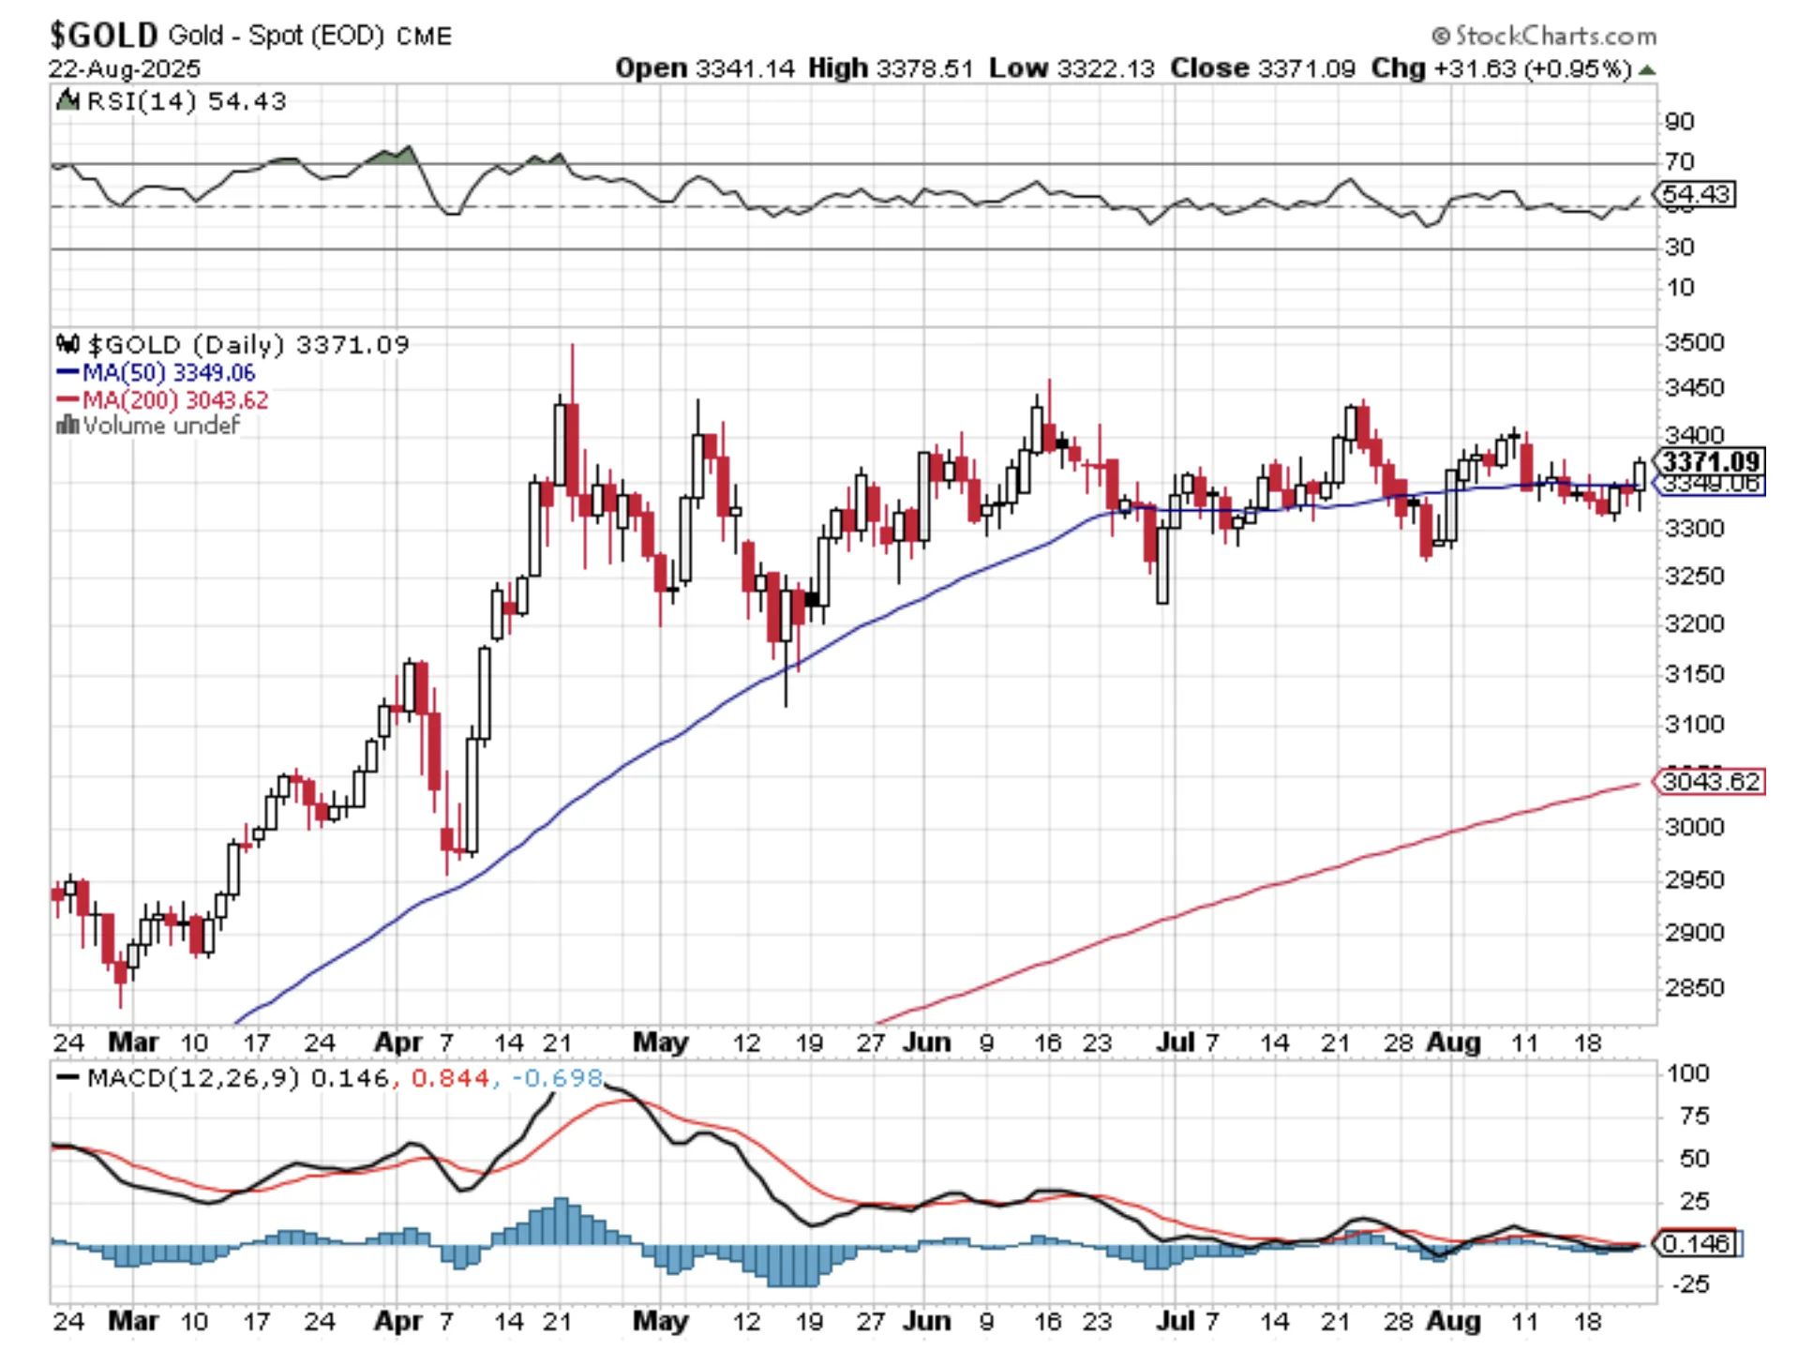Select the MA(50) 3349.06 legend label
Viewport: 1813px width, 1365px height.
(169, 372)
